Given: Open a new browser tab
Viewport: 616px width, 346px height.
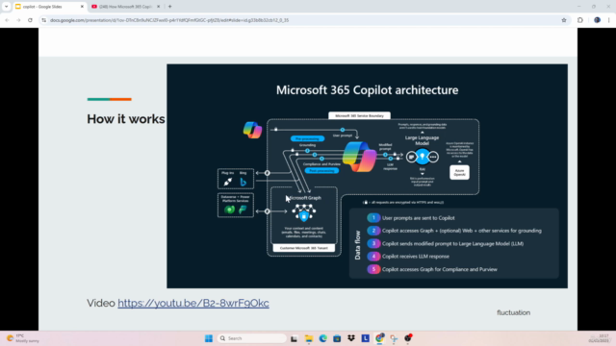Looking at the screenshot, I should (x=170, y=7).
